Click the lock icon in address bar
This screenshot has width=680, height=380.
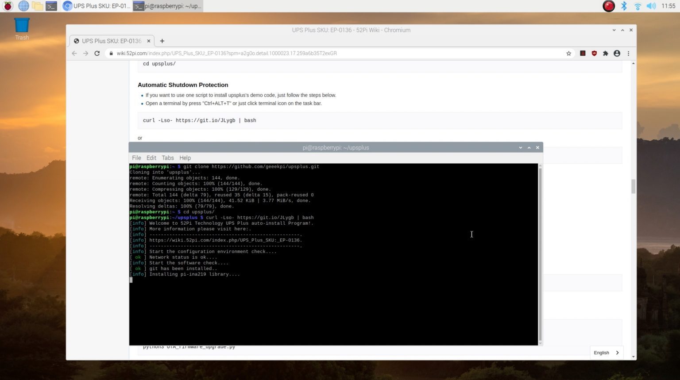coord(111,53)
